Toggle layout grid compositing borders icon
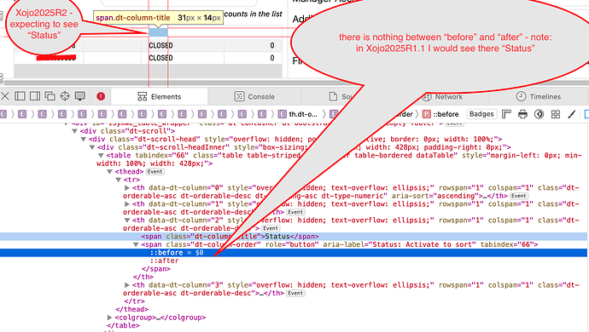The image size is (589, 332). (556, 114)
